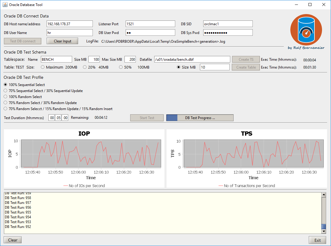Click log line 'DB Test Run: 958'
Viewport: 331px width, 246px height.
click(18, 198)
